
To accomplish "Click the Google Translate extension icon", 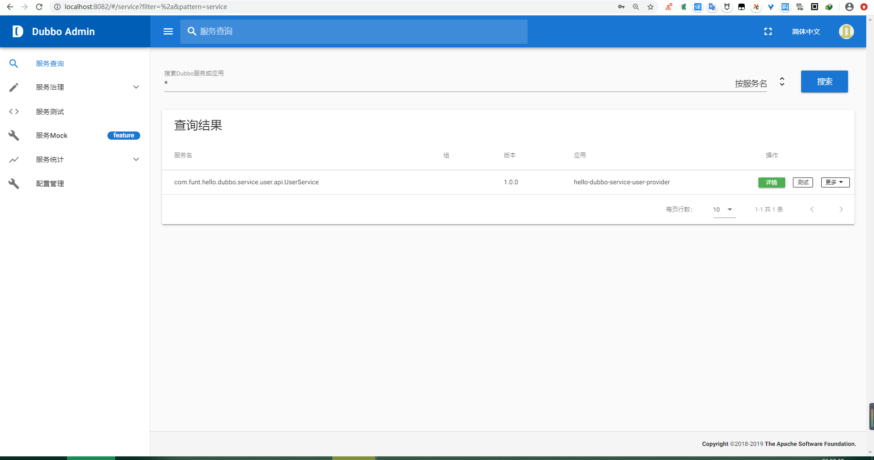I will (712, 7).
